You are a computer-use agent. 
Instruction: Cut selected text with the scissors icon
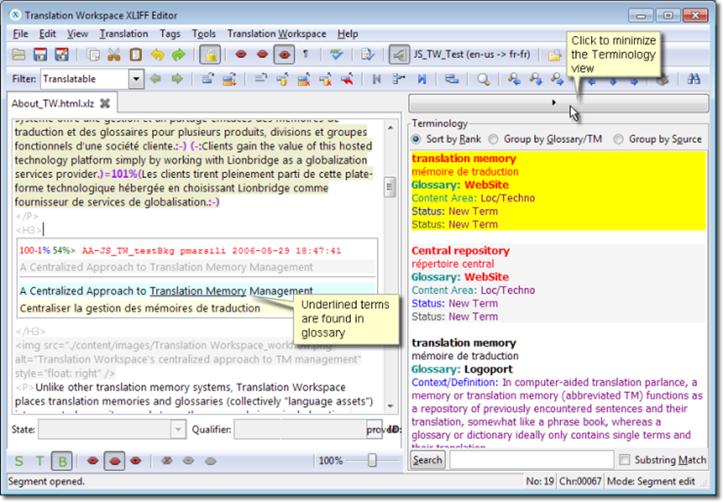(112, 53)
